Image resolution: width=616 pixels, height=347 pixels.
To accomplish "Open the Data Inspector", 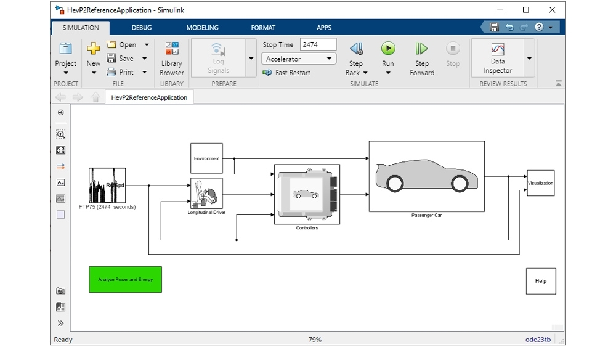I will pos(498,58).
